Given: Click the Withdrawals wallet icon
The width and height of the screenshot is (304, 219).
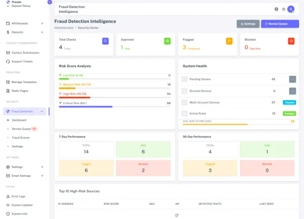Looking at the screenshot, I should coord(8,23).
